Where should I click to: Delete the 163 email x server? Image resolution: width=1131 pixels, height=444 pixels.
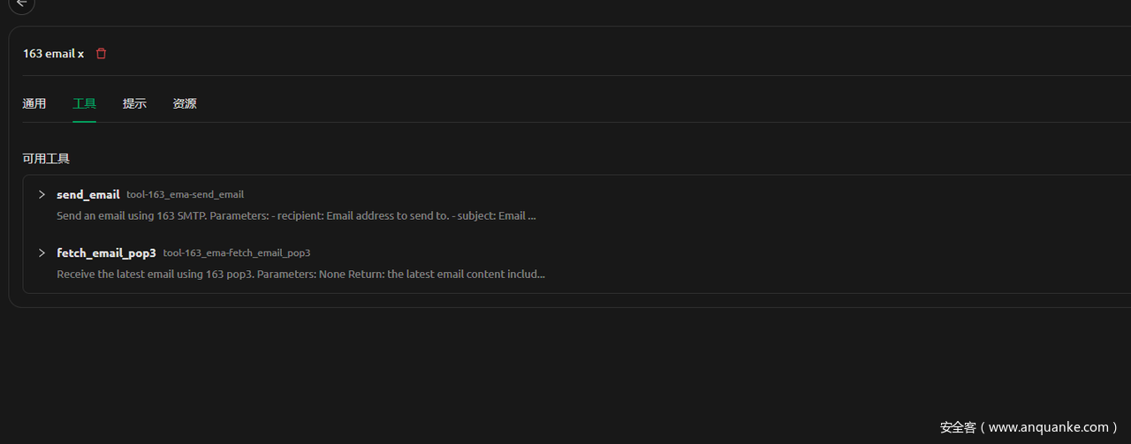(x=101, y=54)
